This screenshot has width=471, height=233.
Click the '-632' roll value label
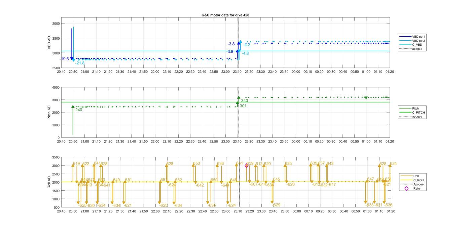coord(323,185)
